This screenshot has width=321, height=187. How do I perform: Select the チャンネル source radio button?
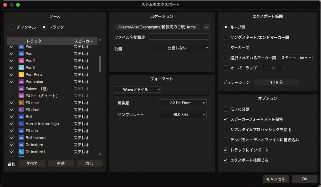(12, 27)
